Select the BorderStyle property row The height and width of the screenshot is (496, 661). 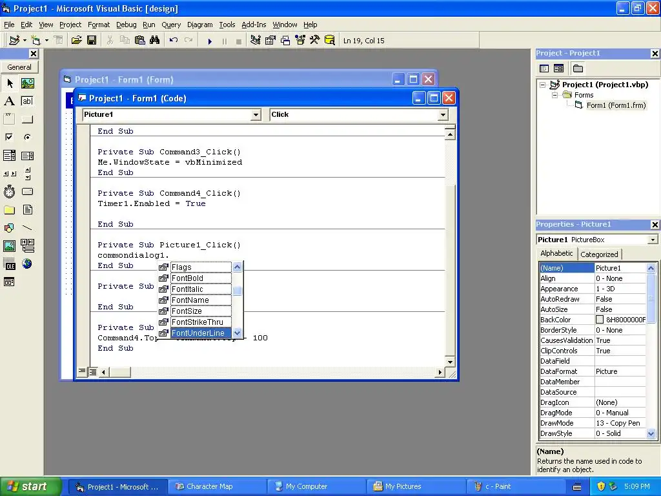point(593,330)
